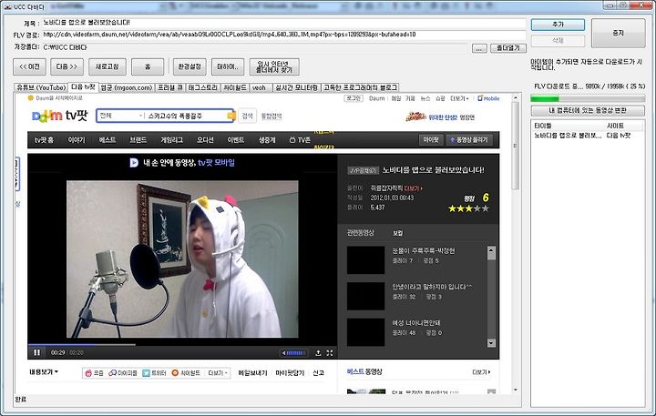
Task: Click the fullscreen icon in the player
Action: point(330,353)
